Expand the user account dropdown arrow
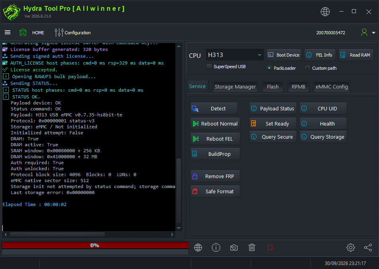 coord(373,33)
